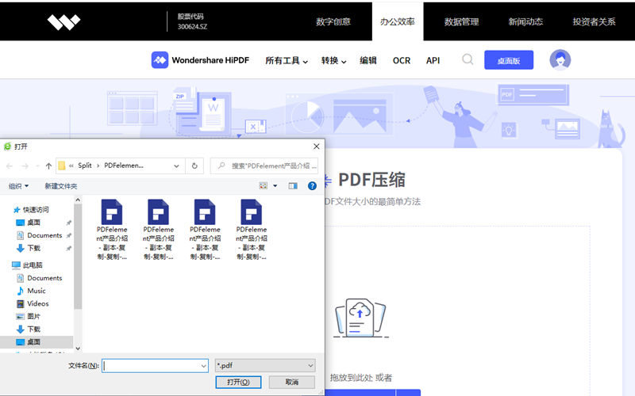Expand the 转换 dropdown menu
The height and width of the screenshot is (396, 635).
pyautogui.click(x=333, y=60)
